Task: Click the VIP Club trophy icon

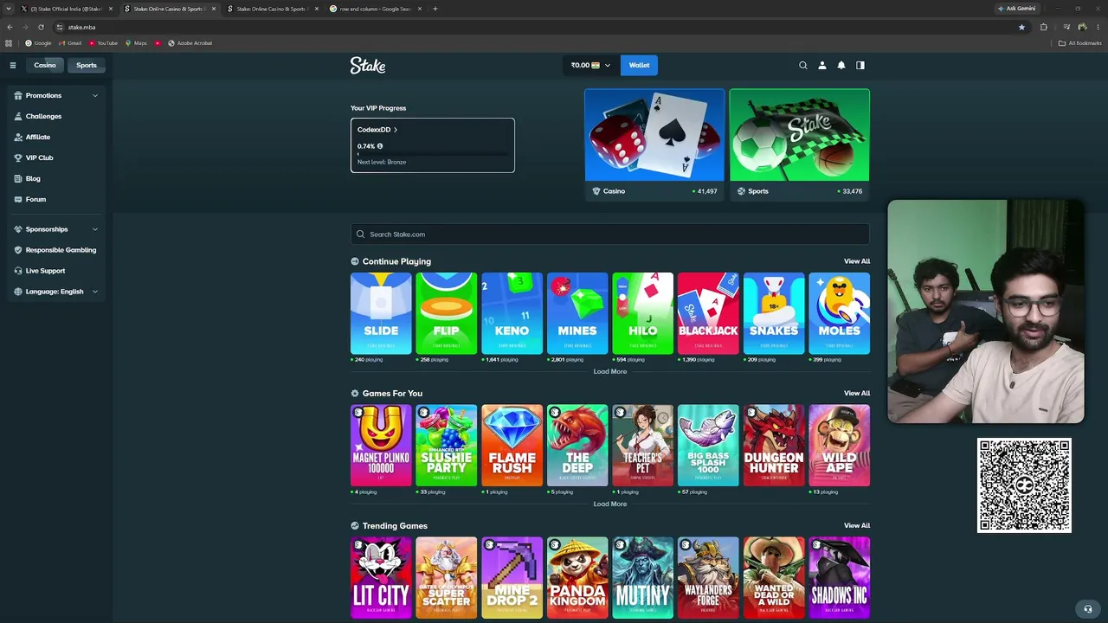Action: 18,157
